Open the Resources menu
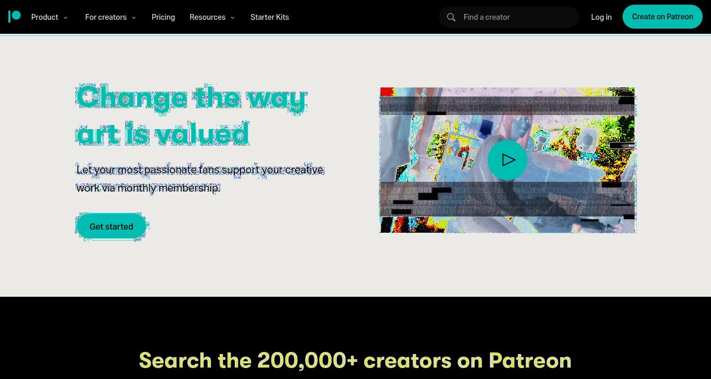Image resolution: width=711 pixels, height=379 pixels. [212, 17]
